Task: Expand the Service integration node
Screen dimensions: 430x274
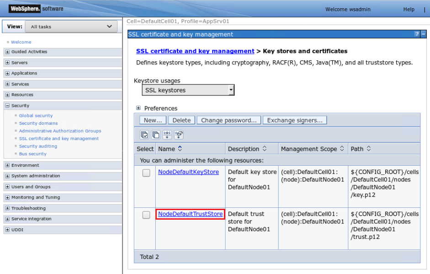Action: click(x=7, y=219)
